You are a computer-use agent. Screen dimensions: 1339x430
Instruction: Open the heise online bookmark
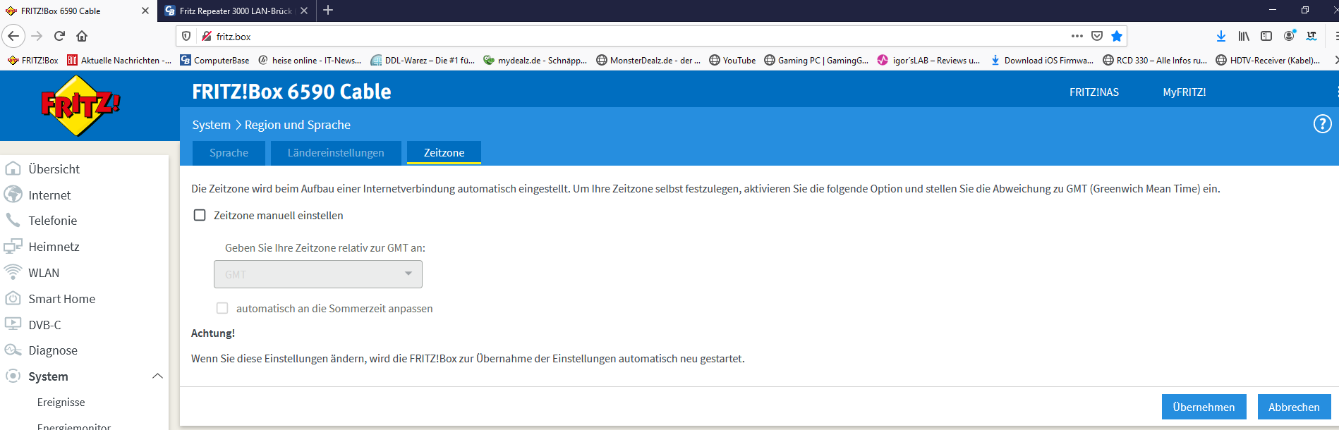click(310, 61)
